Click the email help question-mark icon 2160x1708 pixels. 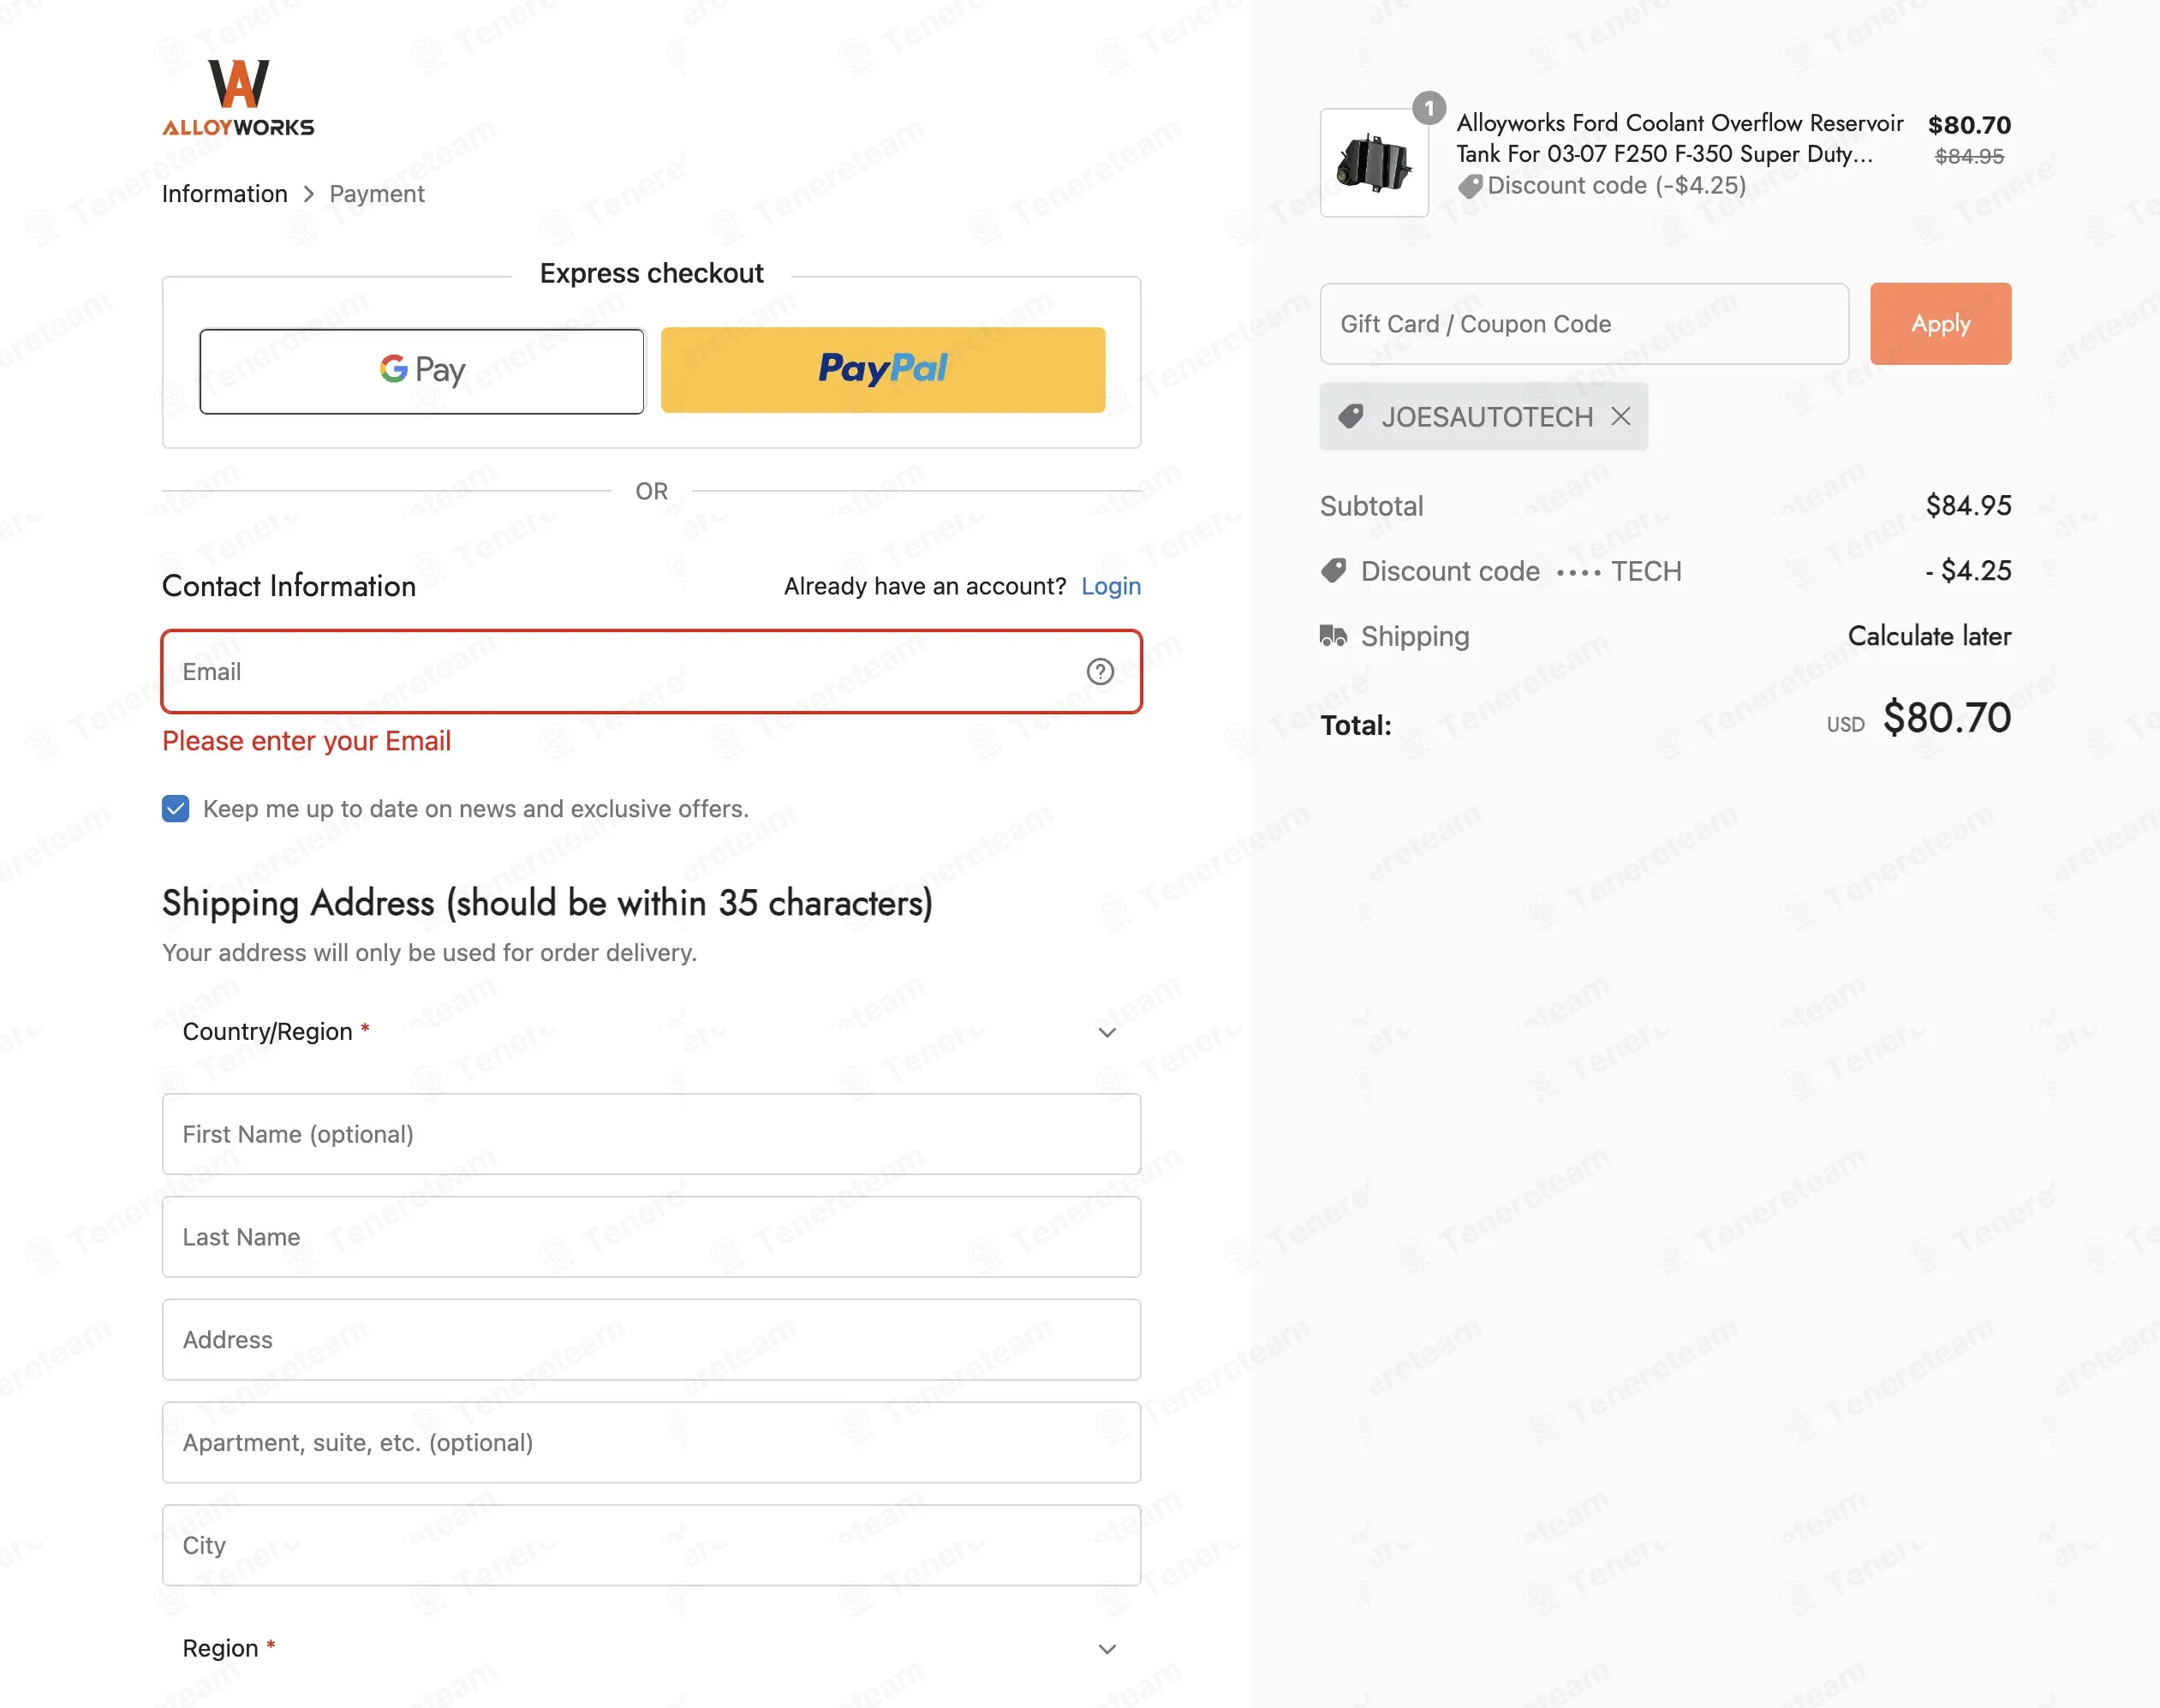tap(1100, 672)
